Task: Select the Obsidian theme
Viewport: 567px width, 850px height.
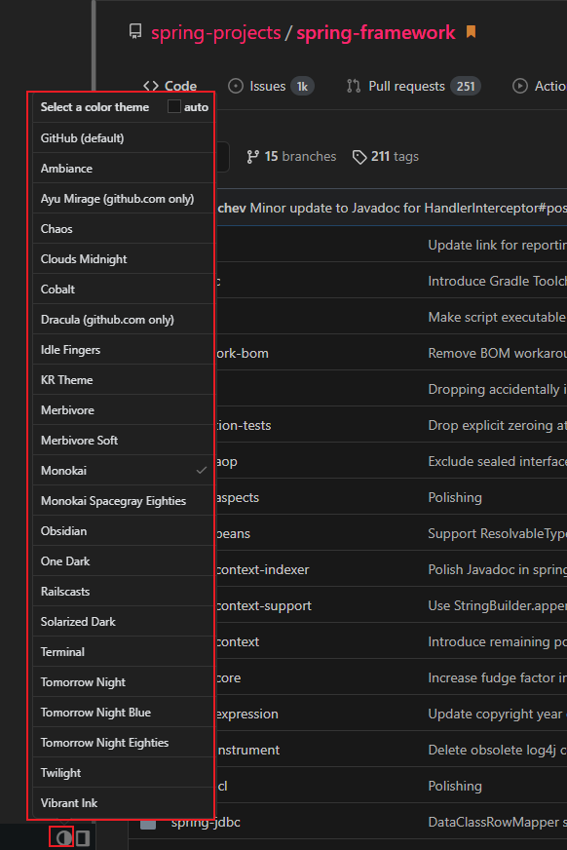Action: pyautogui.click(x=123, y=530)
